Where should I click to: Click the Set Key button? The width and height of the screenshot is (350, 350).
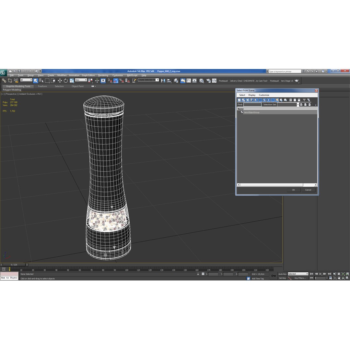(282, 278)
